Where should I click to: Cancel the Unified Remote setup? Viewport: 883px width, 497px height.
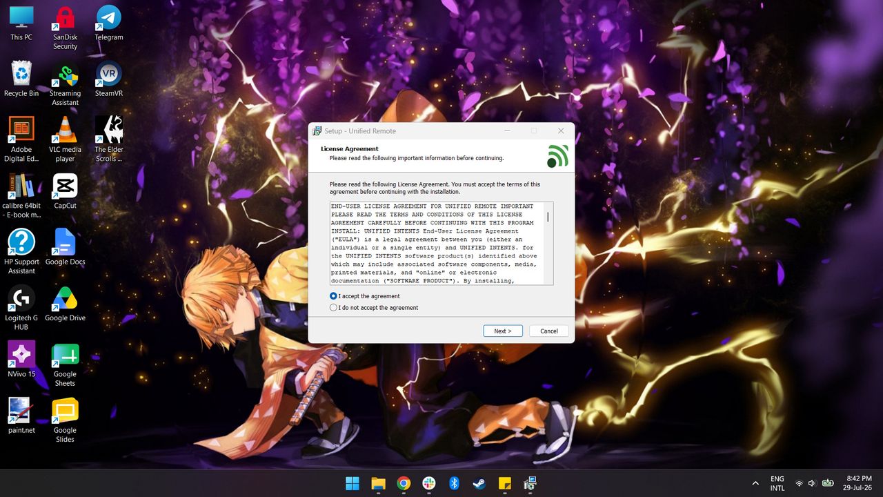point(549,331)
